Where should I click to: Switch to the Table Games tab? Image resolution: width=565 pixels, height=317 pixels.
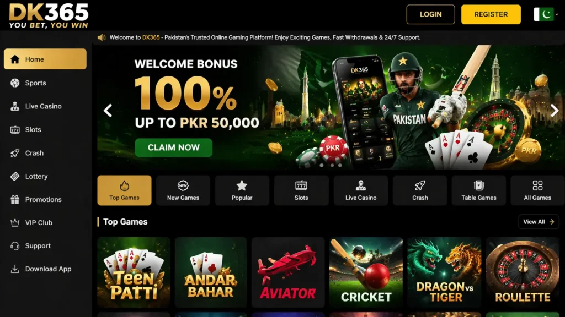[479, 190]
